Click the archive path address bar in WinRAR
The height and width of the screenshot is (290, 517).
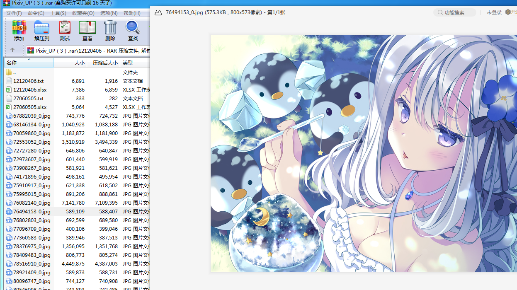point(88,51)
